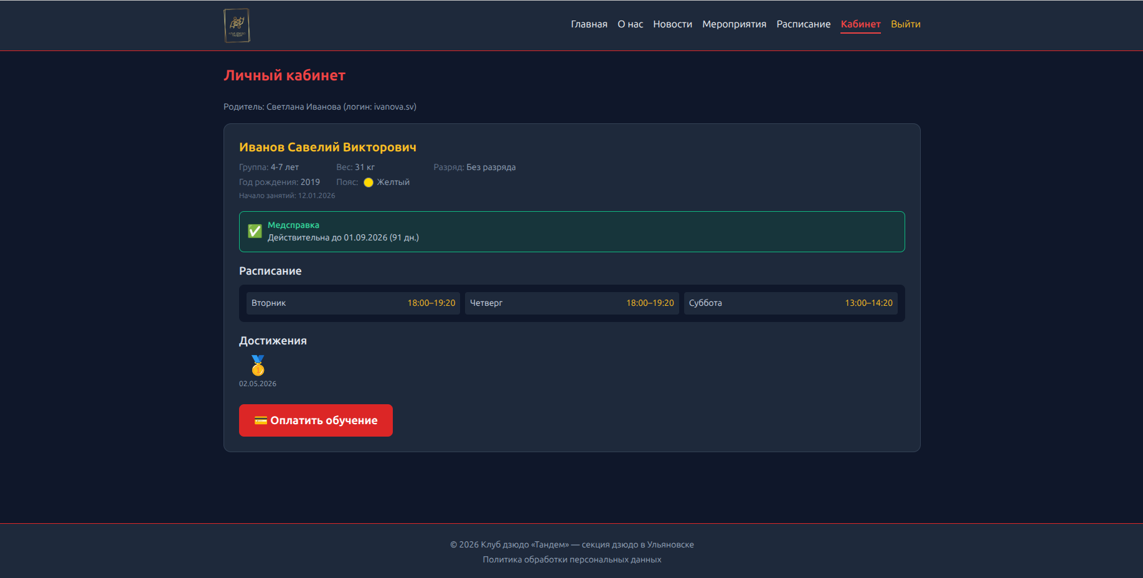
Task: Click the footer copyright Клуб дзюдо «Тандем» text
Action: point(571,544)
